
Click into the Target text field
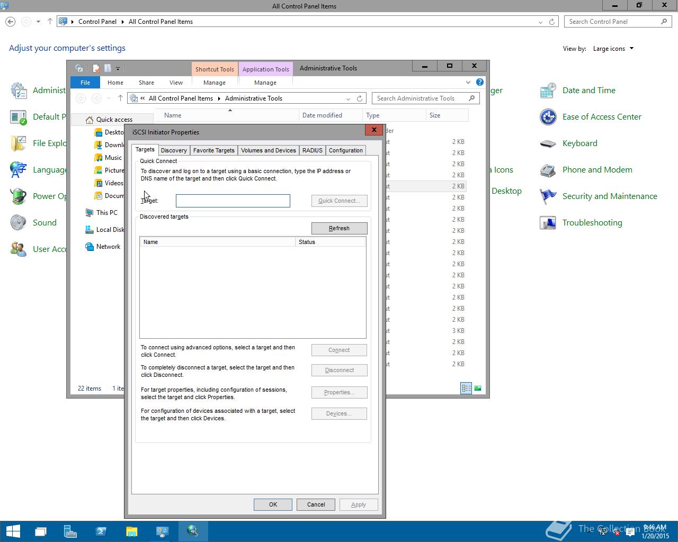pos(233,201)
